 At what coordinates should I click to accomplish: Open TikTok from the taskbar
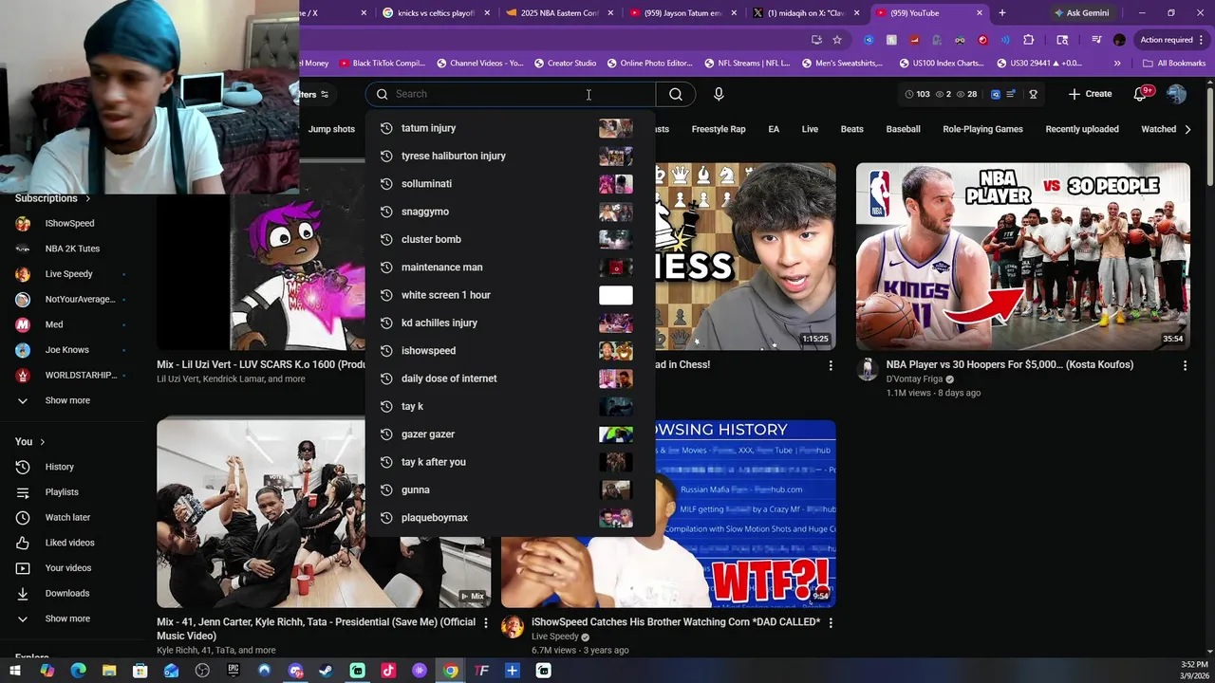(x=388, y=671)
